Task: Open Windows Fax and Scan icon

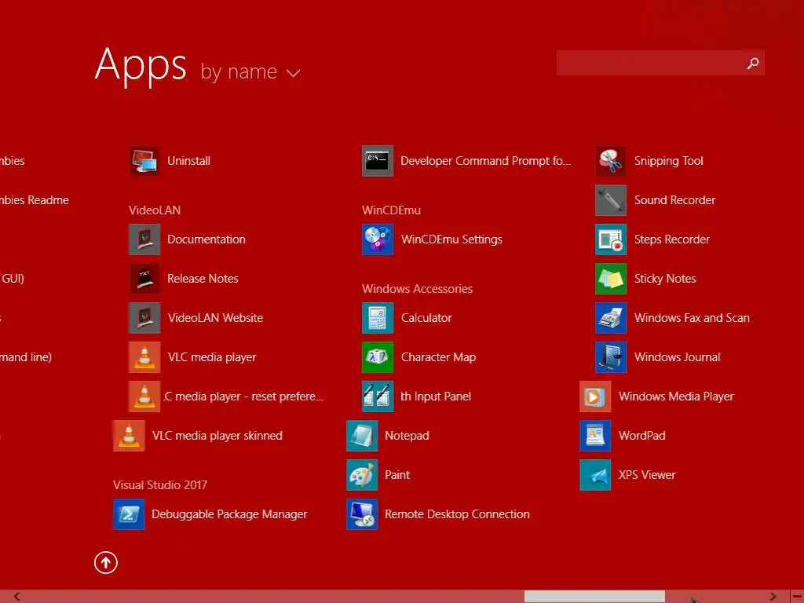Action: 611,318
